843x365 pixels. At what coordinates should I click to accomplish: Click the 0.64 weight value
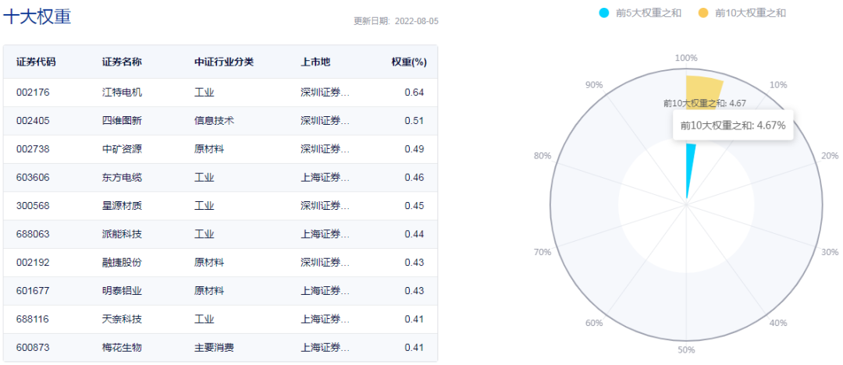coord(414,93)
